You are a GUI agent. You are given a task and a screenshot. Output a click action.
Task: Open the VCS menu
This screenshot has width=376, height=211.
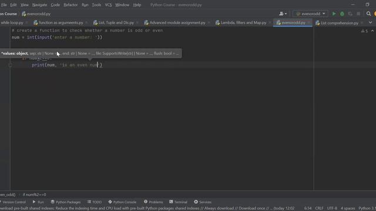click(x=108, y=5)
